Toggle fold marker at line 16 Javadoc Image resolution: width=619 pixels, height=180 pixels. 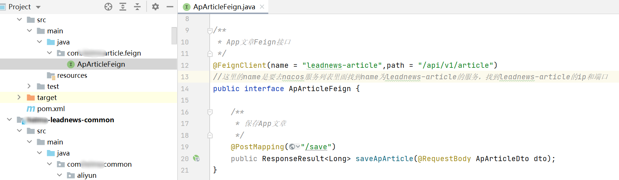210,112
